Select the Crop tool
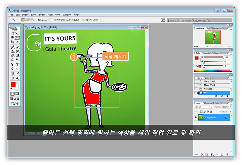 point(12,42)
